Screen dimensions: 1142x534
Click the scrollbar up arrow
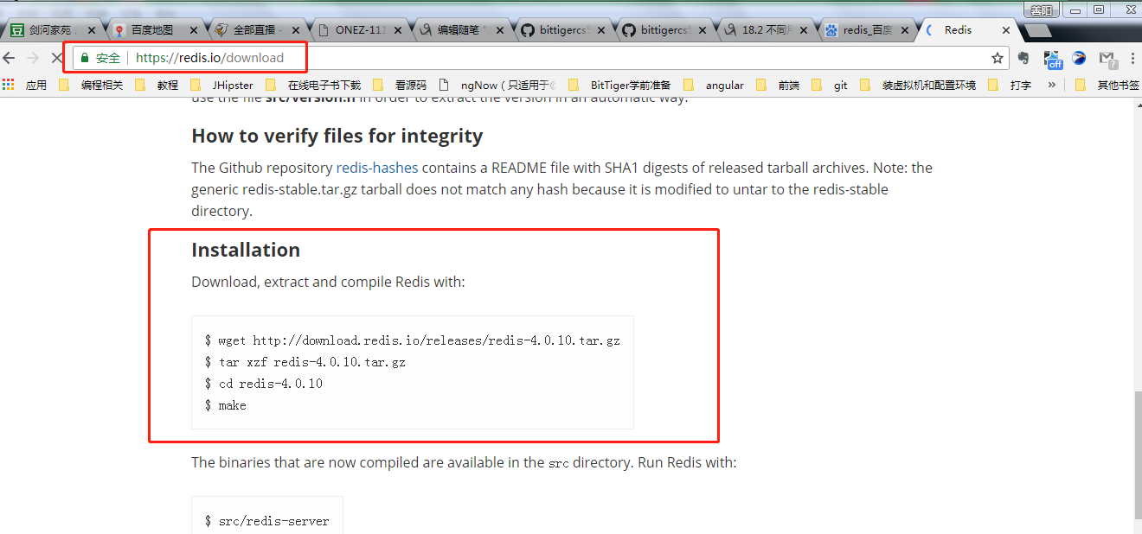[x=1137, y=103]
